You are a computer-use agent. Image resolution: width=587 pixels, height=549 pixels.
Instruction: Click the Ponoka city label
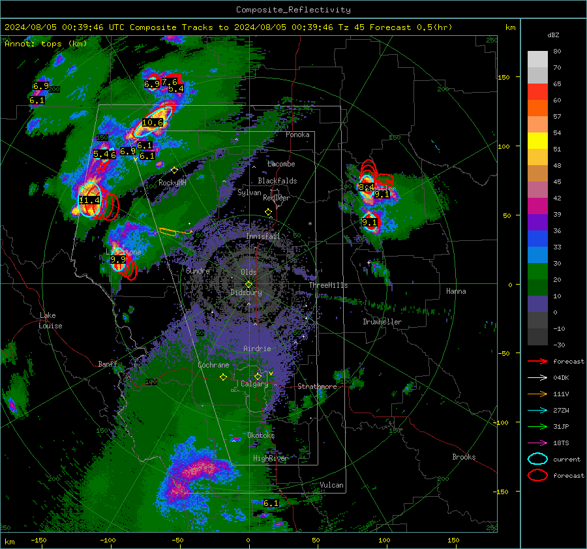tap(297, 134)
